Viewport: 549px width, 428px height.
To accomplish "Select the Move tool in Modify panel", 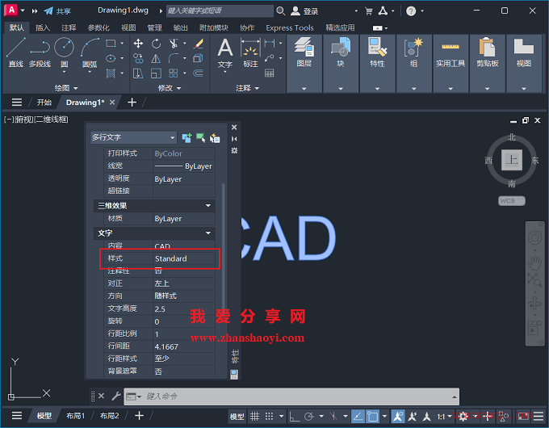I will pos(138,44).
